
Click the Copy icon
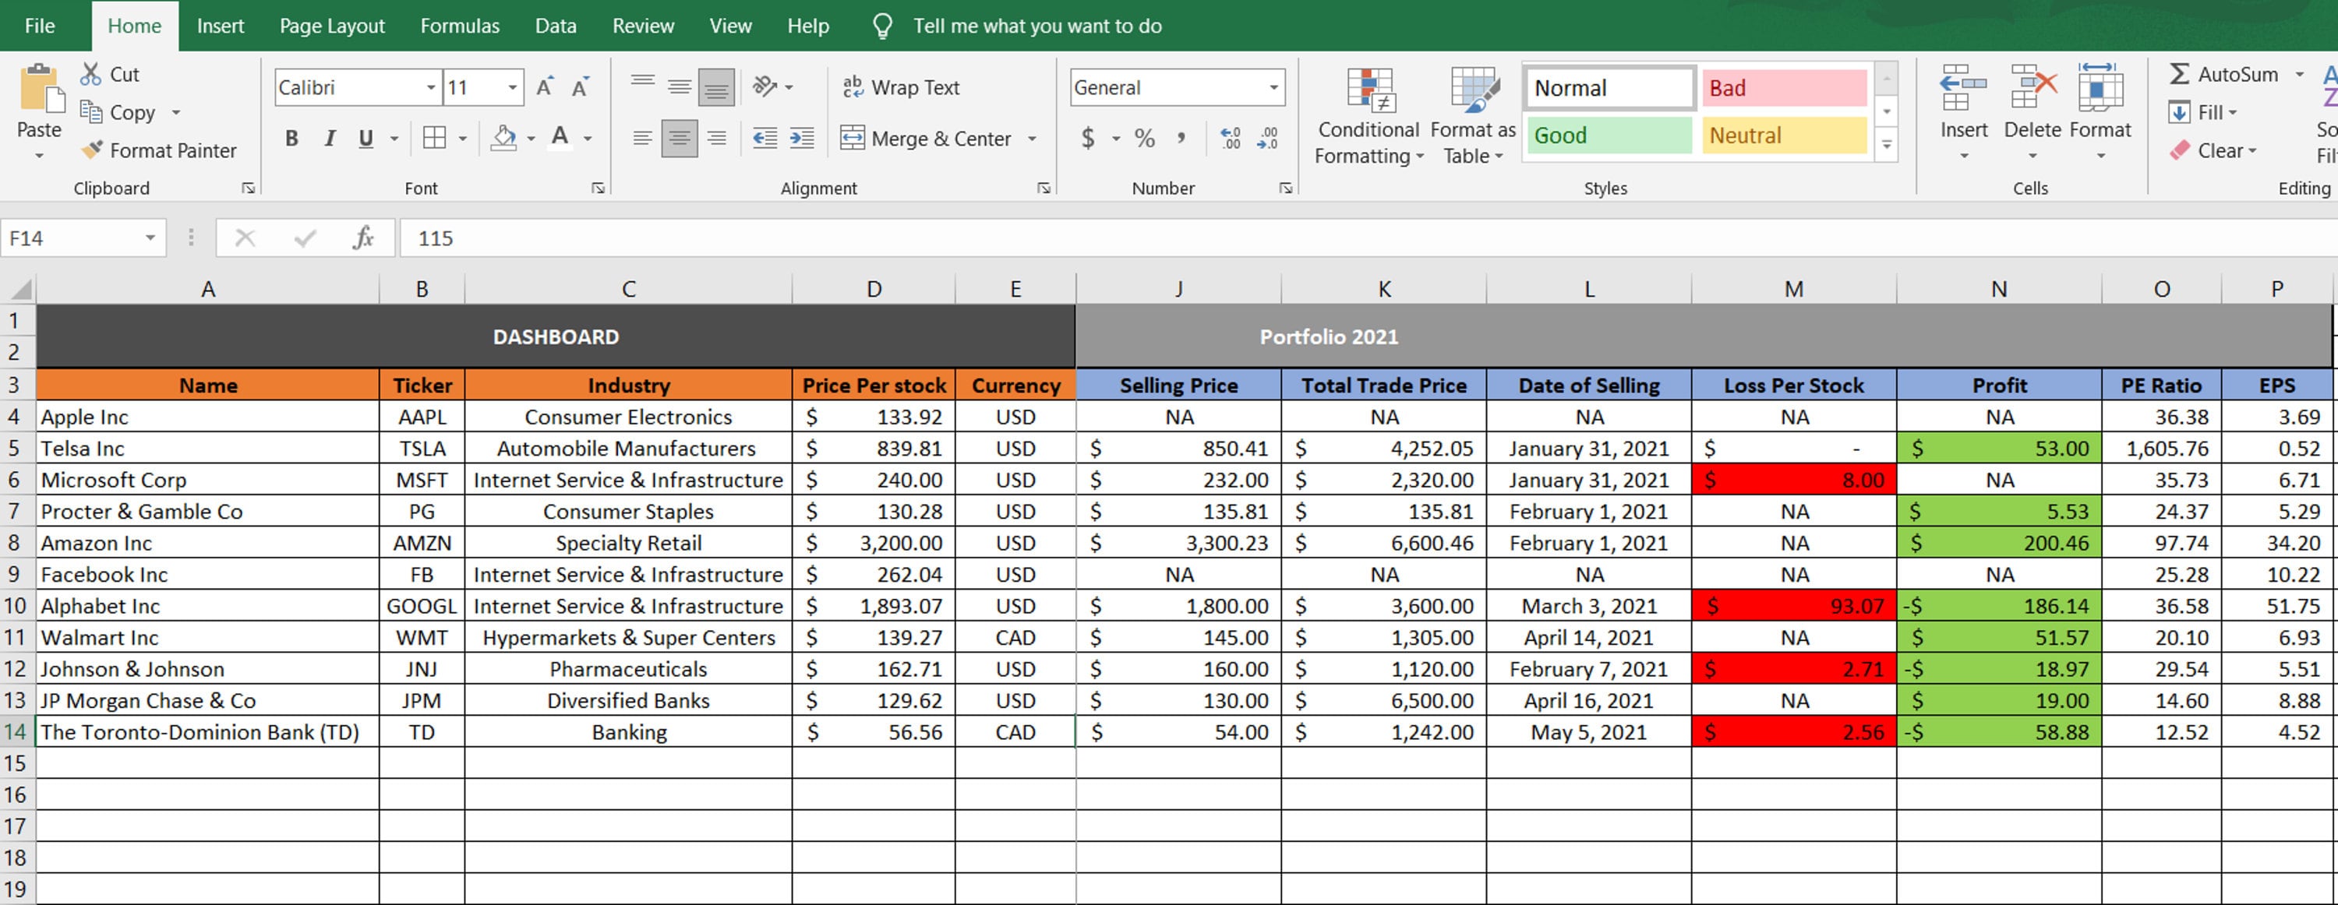[x=90, y=112]
